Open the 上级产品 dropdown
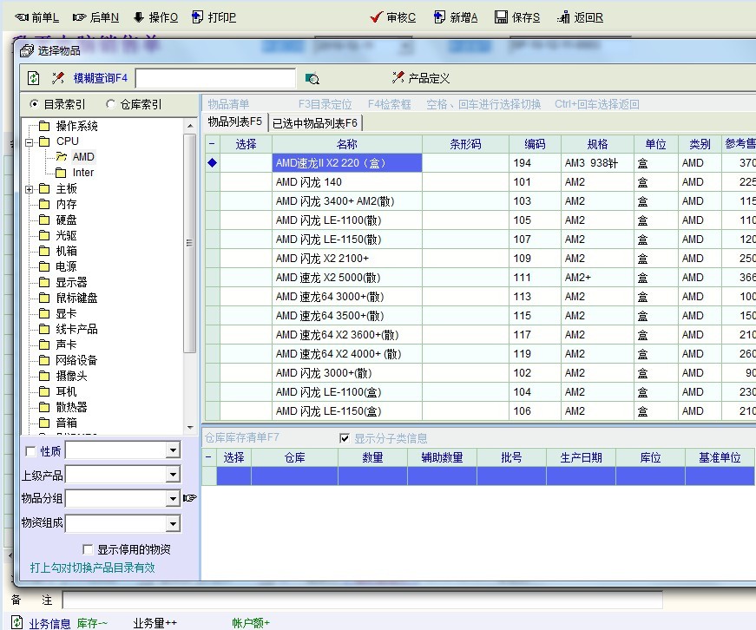The height and width of the screenshot is (630, 756). tap(173, 475)
